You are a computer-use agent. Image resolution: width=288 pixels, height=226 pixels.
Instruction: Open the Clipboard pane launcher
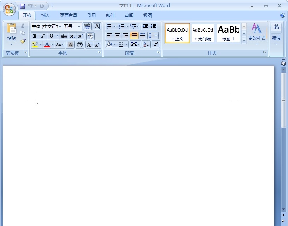[x=25, y=52]
